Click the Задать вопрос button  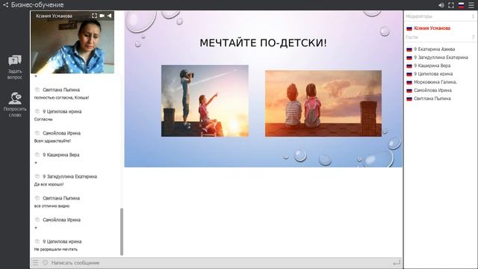pyautogui.click(x=15, y=67)
